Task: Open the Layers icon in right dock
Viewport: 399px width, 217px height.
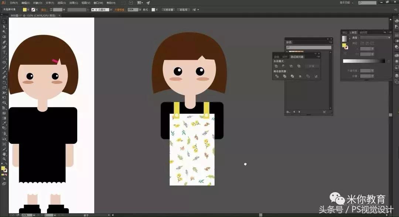Action: click(396, 75)
